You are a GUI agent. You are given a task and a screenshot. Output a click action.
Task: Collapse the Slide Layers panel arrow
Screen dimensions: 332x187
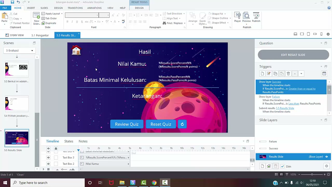pos(321,120)
